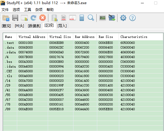Open the 帮助 menu

(x=50, y=10)
